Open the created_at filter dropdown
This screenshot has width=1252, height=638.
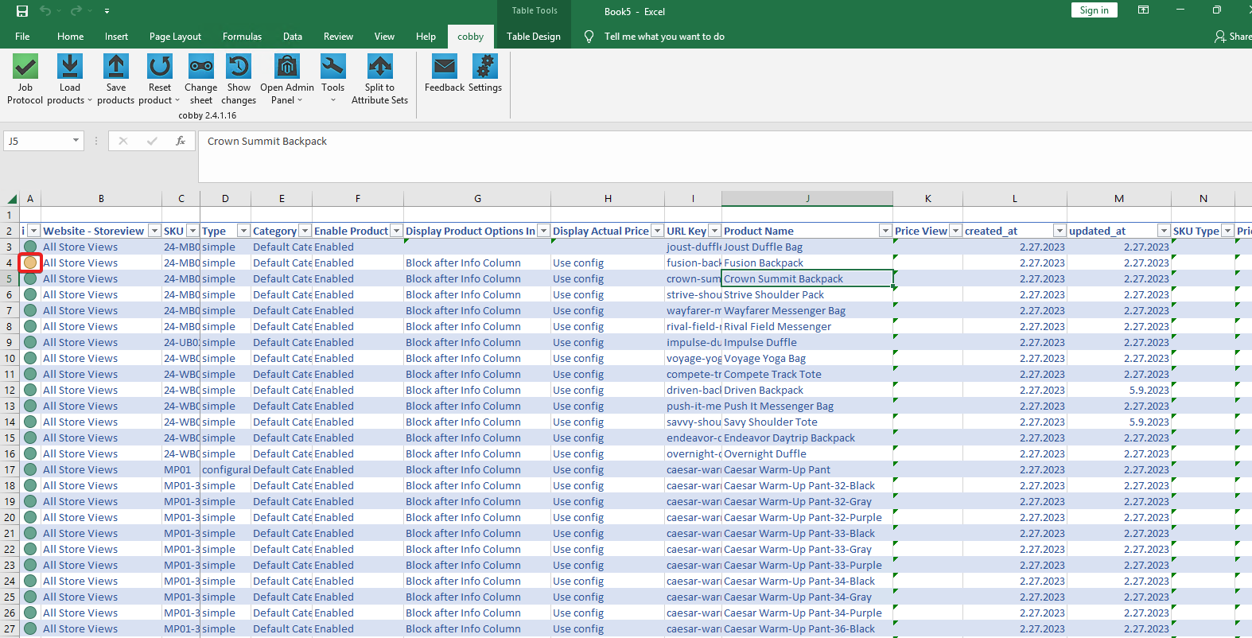[x=1060, y=231]
